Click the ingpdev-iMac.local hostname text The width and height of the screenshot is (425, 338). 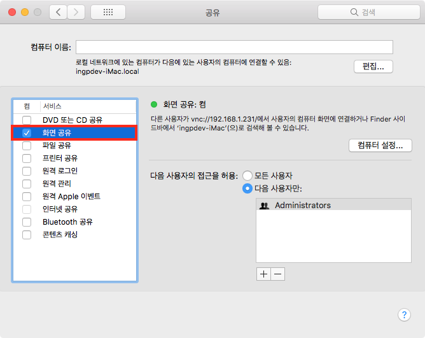tap(108, 72)
